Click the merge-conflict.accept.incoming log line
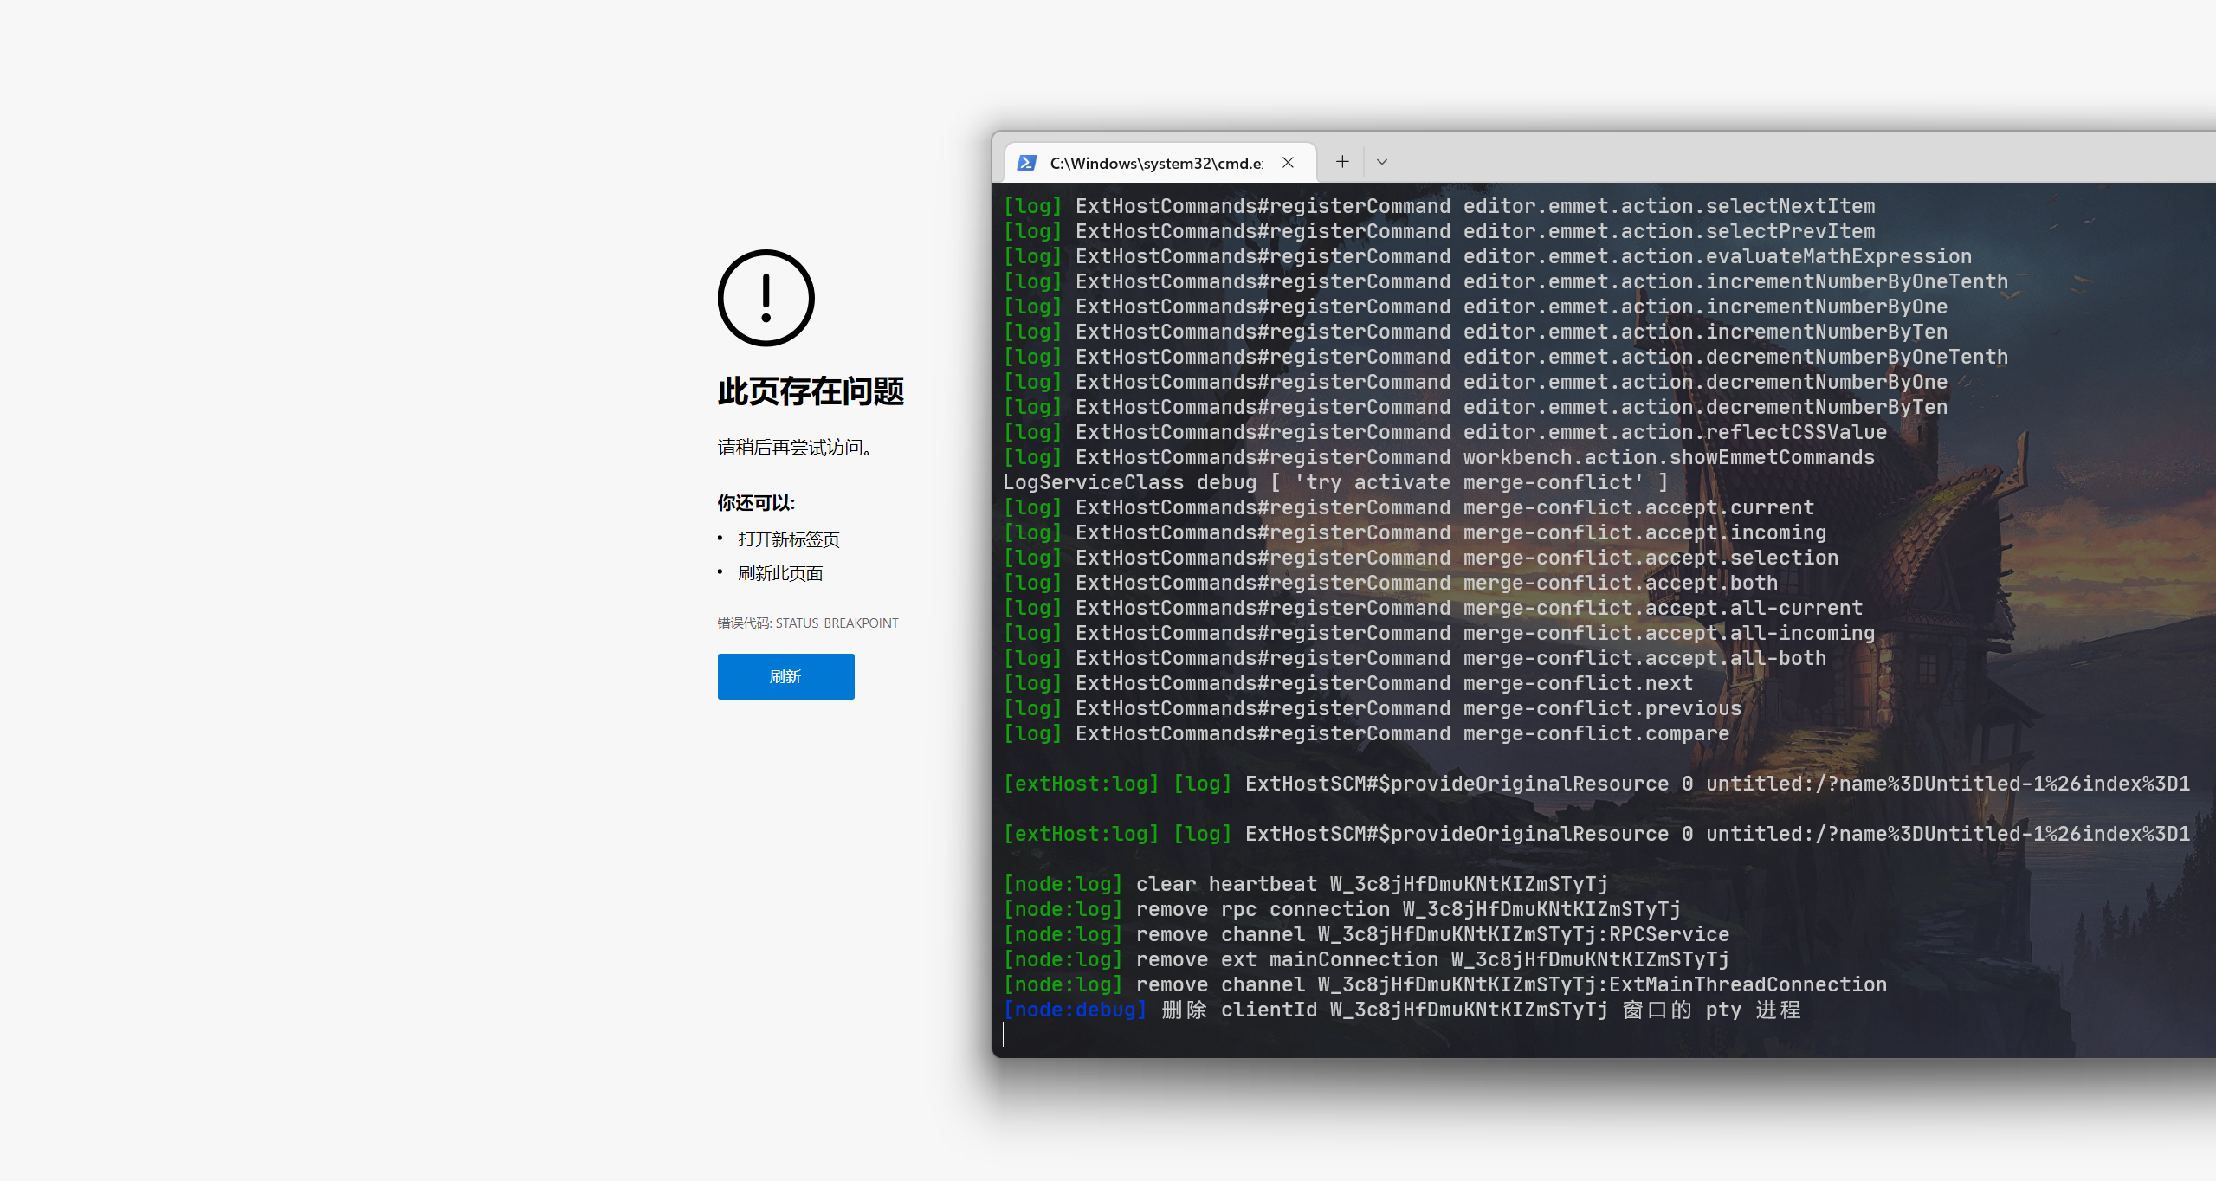Screen dimensions: 2216x1181 coord(1414,532)
